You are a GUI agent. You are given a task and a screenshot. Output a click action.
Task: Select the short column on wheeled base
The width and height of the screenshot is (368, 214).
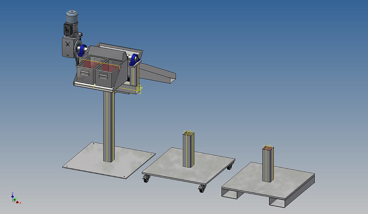(x=189, y=150)
